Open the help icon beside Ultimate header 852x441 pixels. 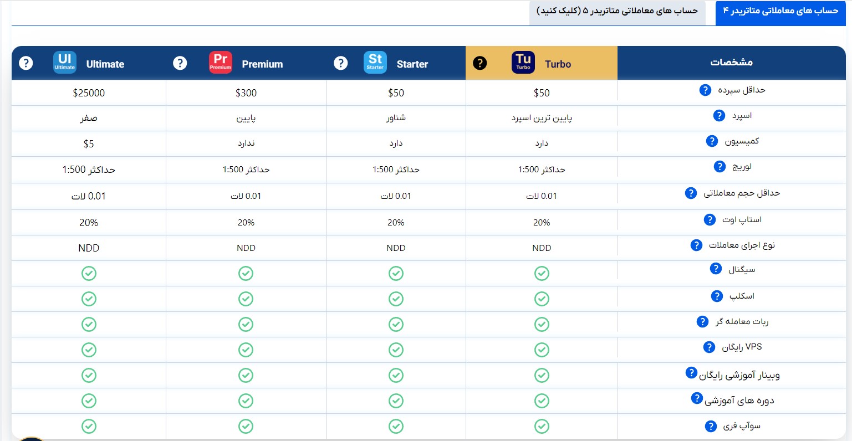[x=25, y=63]
